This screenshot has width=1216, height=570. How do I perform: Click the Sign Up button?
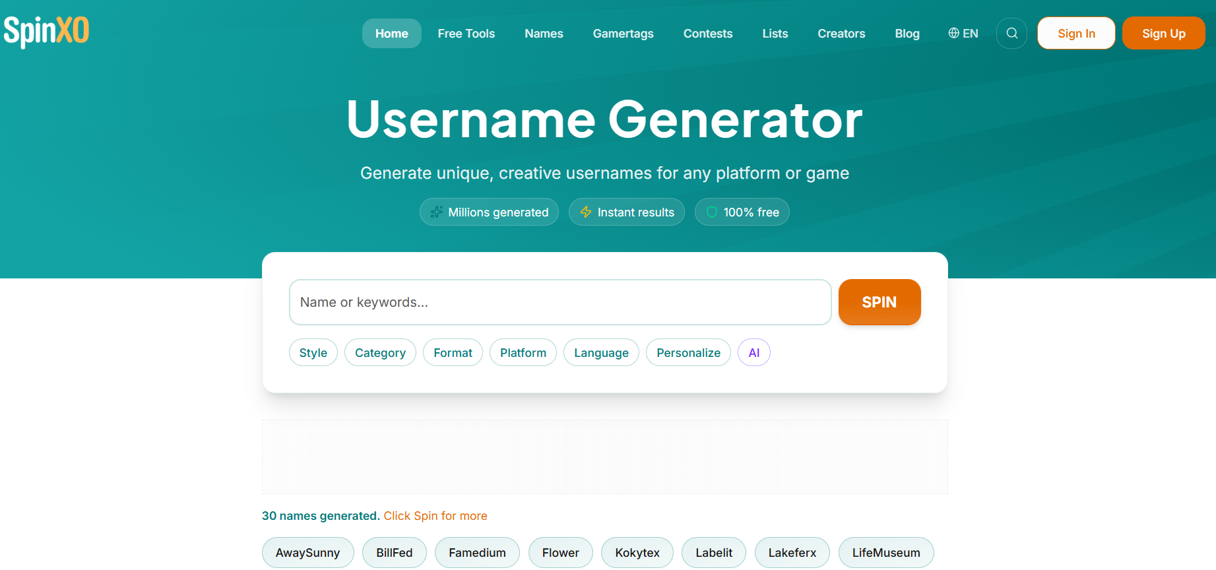tap(1163, 34)
